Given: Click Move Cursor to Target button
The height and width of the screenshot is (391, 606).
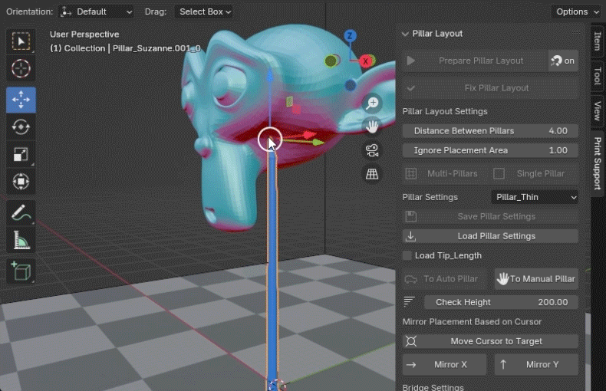Looking at the screenshot, I should (x=490, y=341).
